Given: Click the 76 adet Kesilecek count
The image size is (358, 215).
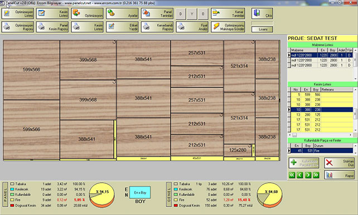Looking at the screenshot, I should point(211,189).
